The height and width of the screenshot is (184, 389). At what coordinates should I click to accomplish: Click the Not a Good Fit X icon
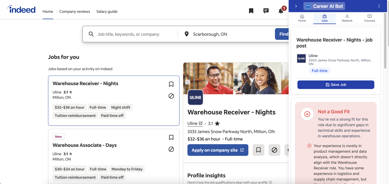(x=307, y=114)
